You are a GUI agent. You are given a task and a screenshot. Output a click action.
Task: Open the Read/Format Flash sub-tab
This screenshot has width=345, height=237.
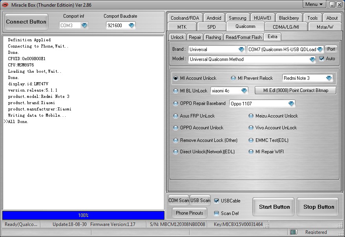[x=244, y=37]
